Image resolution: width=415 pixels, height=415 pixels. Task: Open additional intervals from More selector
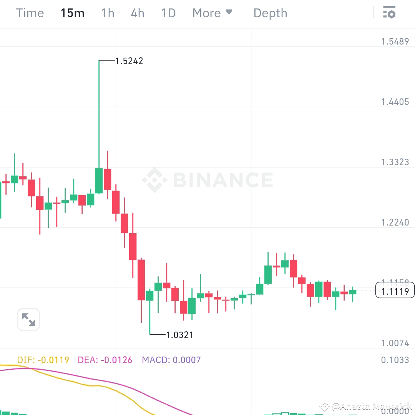point(212,13)
